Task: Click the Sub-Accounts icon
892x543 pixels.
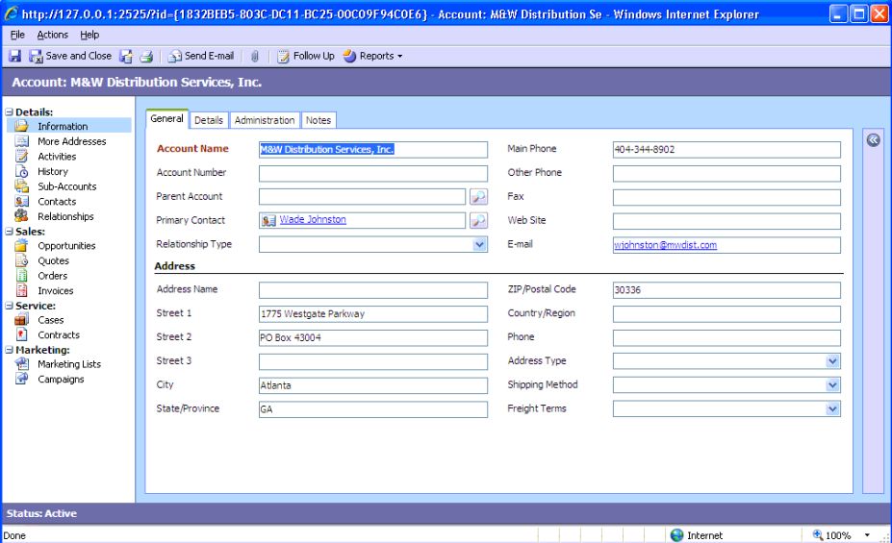Action: click(21, 185)
